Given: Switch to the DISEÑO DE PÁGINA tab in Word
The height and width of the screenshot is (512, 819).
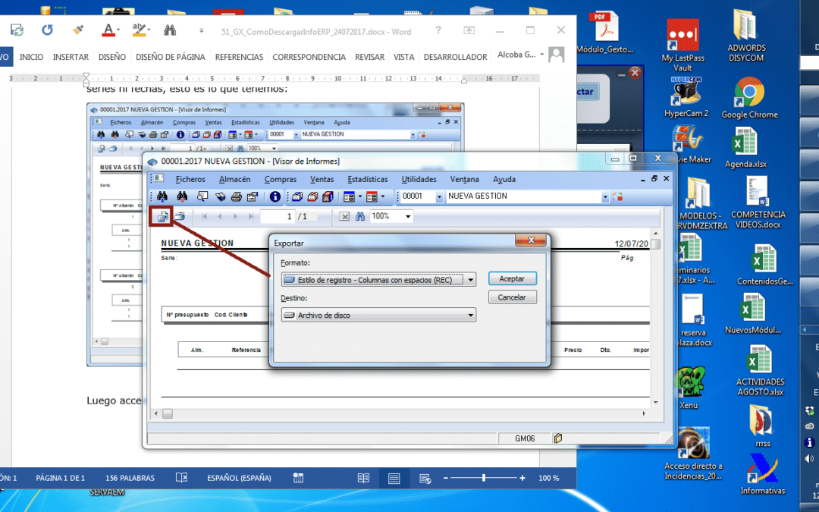Looking at the screenshot, I should [171, 57].
